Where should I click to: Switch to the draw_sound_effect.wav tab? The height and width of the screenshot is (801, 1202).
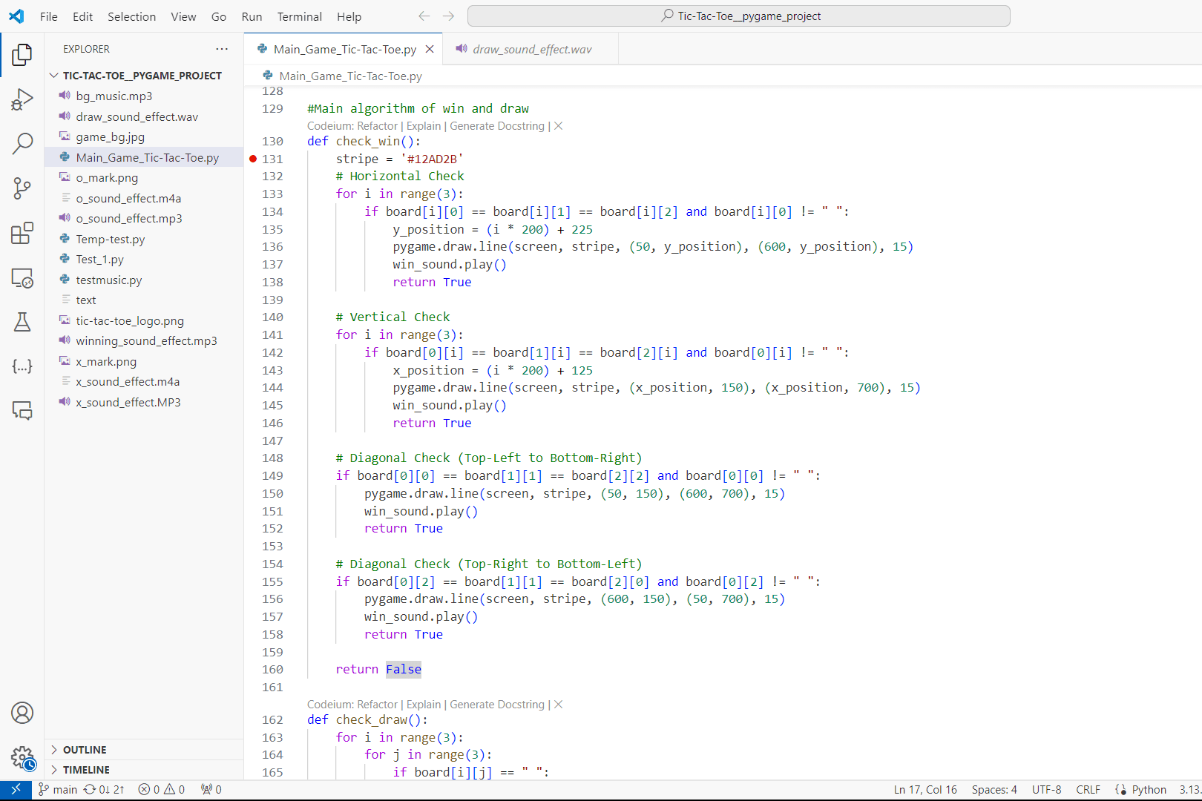528,49
